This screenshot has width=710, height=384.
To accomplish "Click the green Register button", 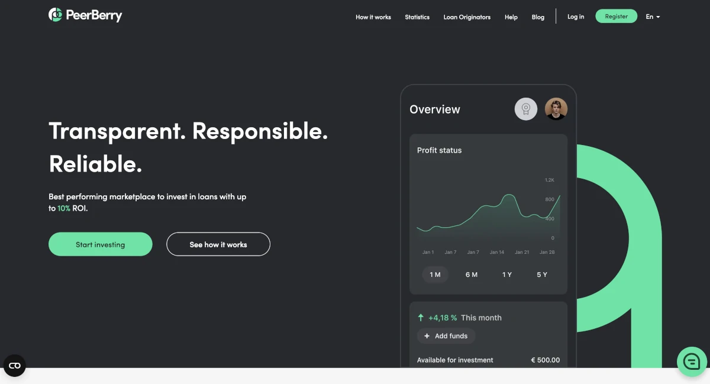I will 616,17.
